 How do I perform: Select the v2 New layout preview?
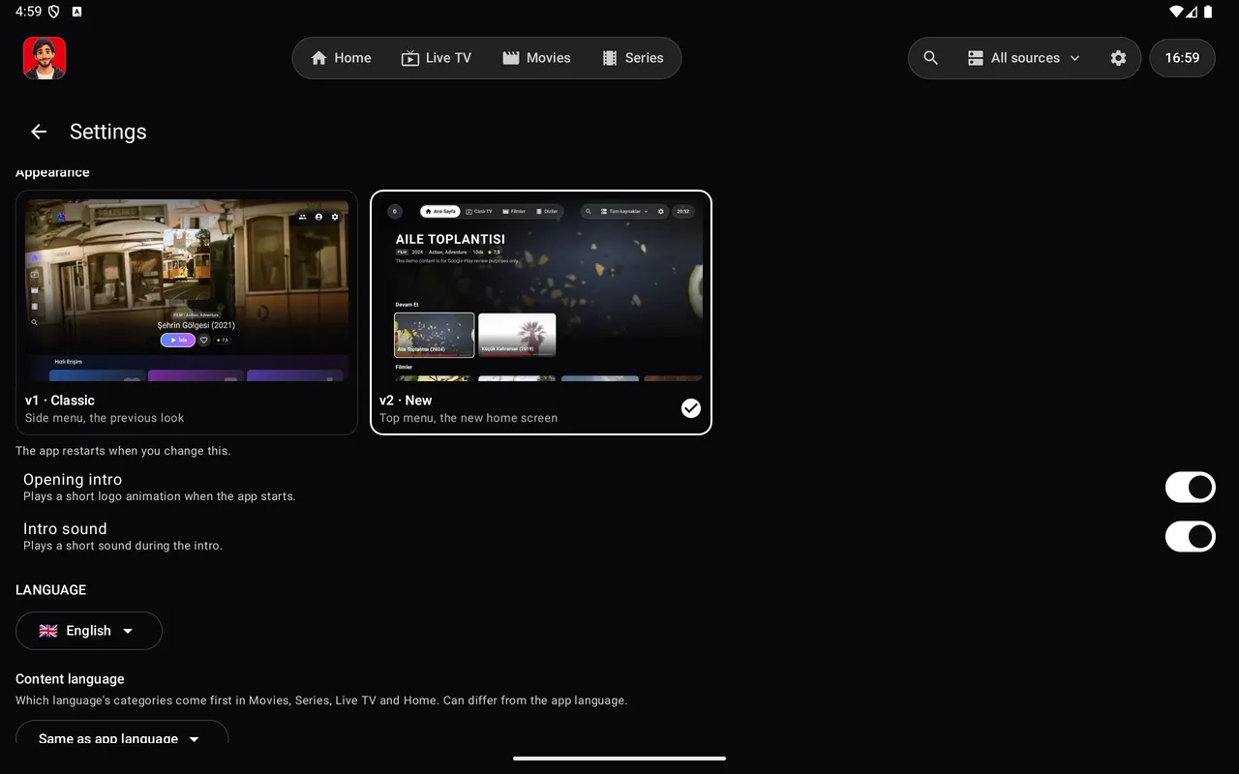(541, 313)
